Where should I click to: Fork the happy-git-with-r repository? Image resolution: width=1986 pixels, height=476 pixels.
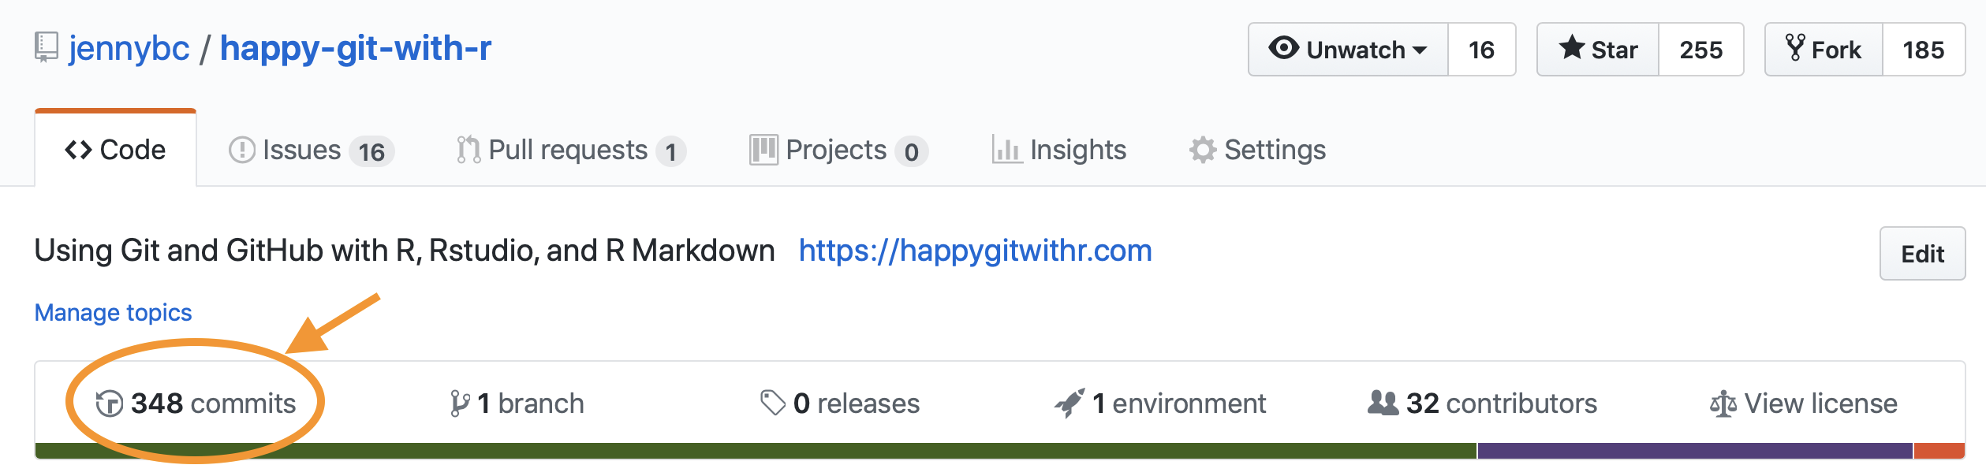1824,50
